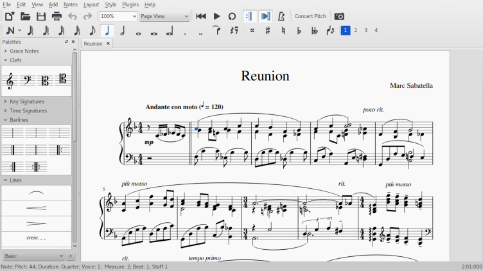The image size is (483, 271).
Task: Expand the Key Signatures palette
Action: click(x=27, y=101)
